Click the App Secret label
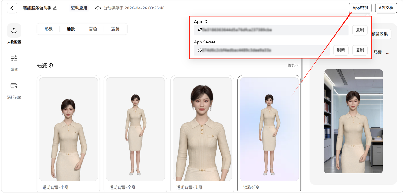This screenshot has width=404, height=193. coord(205,42)
